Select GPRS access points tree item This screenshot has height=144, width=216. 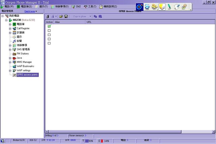click(28, 75)
